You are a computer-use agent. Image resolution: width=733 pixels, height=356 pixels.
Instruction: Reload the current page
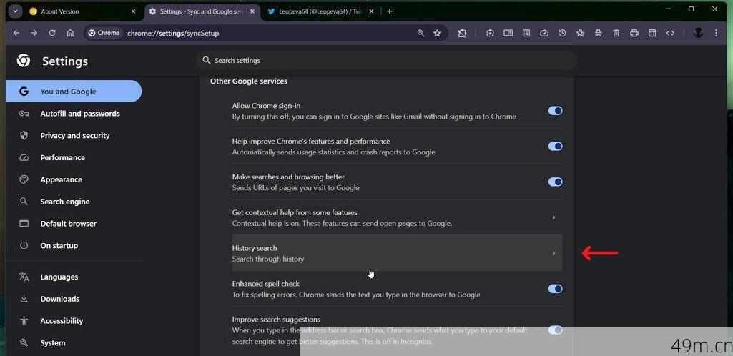(x=52, y=33)
